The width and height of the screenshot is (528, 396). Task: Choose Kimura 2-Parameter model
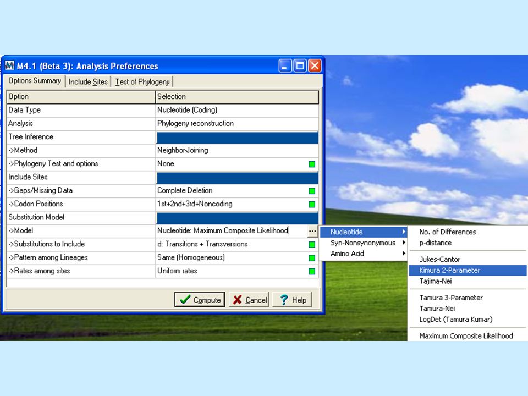[x=468, y=270]
